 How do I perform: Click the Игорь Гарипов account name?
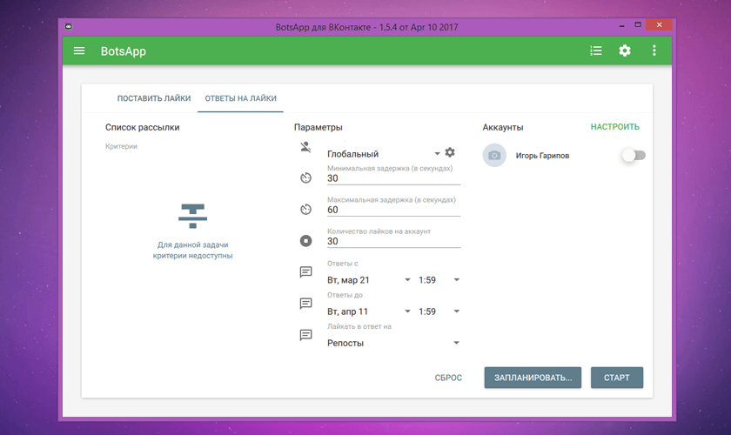click(x=542, y=156)
